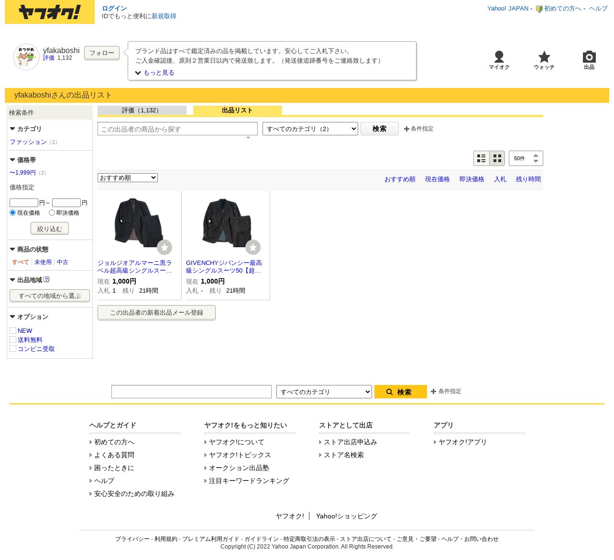The width and height of the screenshot is (614, 560).
Task: Collapse the オプション filter section
Action: pyautogui.click(x=12, y=317)
